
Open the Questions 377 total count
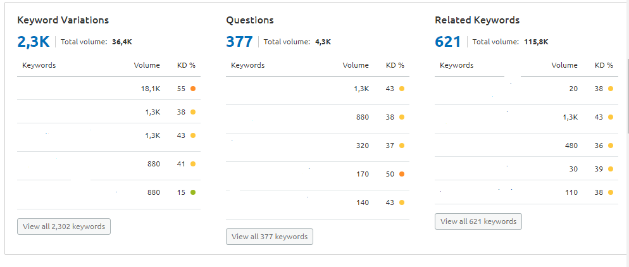pyautogui.click(x=239, y=42)
